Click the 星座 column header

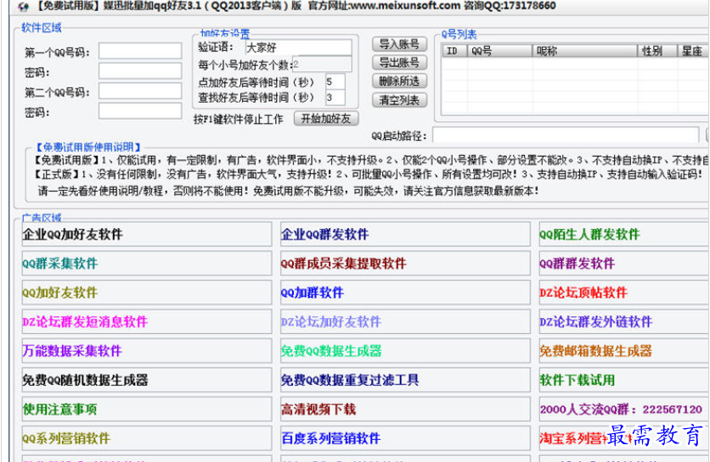[693, 51]
